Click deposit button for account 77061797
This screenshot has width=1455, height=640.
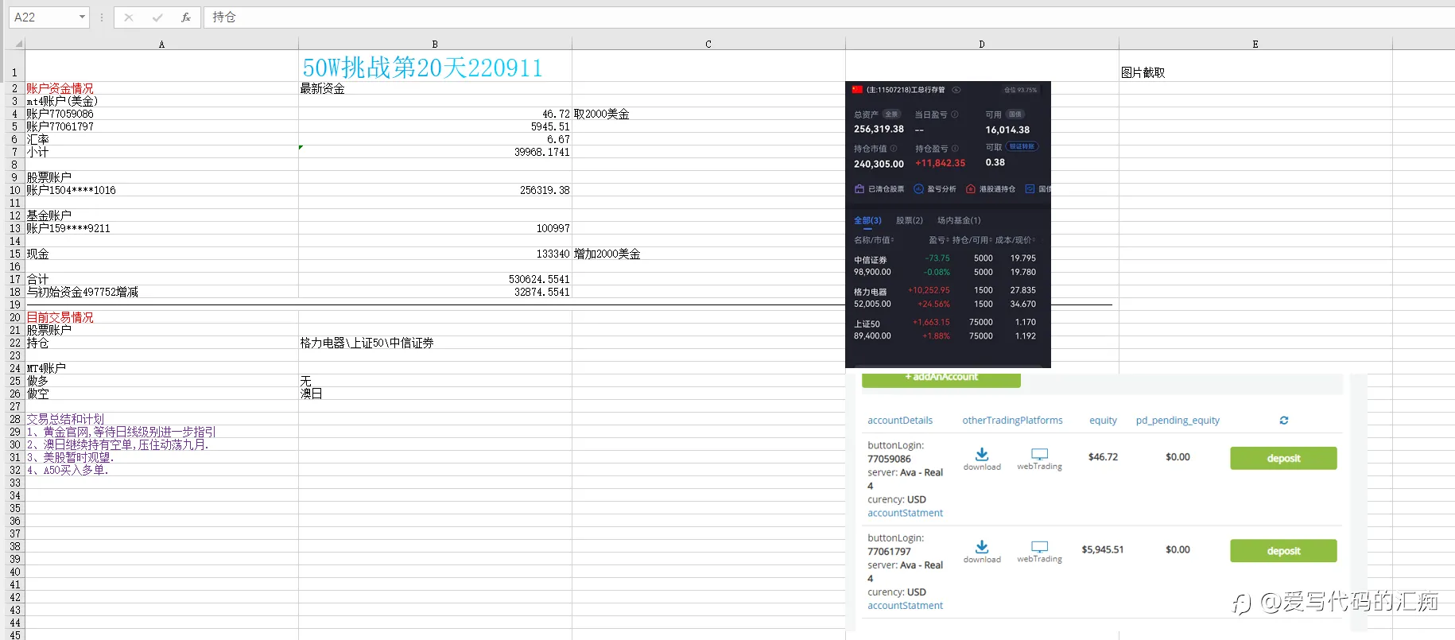tap(1283, 551)
